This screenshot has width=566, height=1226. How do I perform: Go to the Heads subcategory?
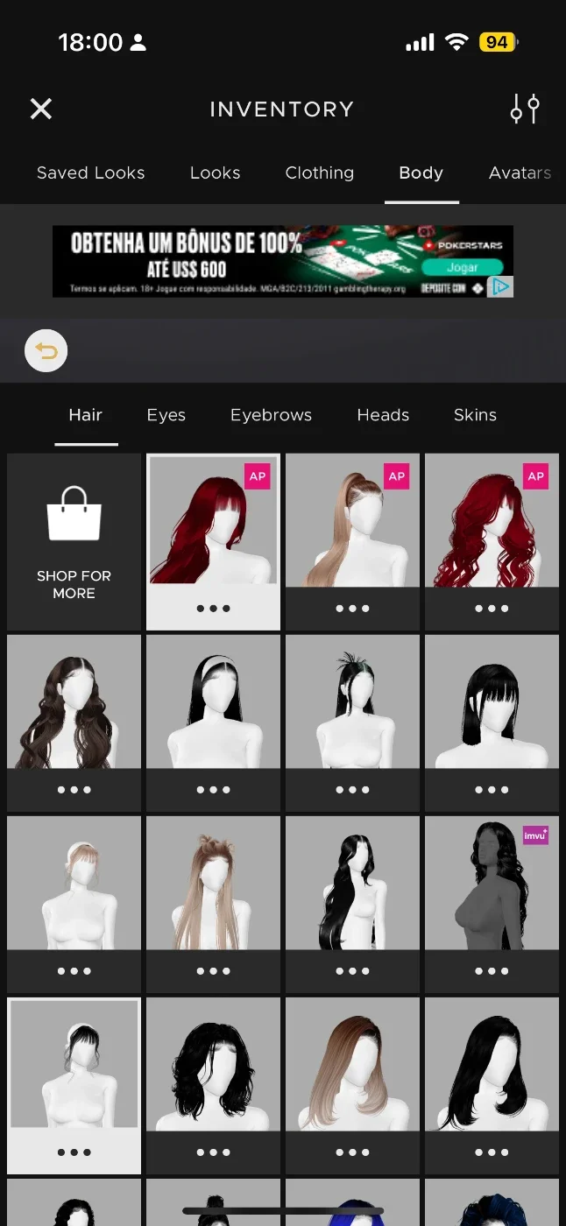tap(383, 415)
